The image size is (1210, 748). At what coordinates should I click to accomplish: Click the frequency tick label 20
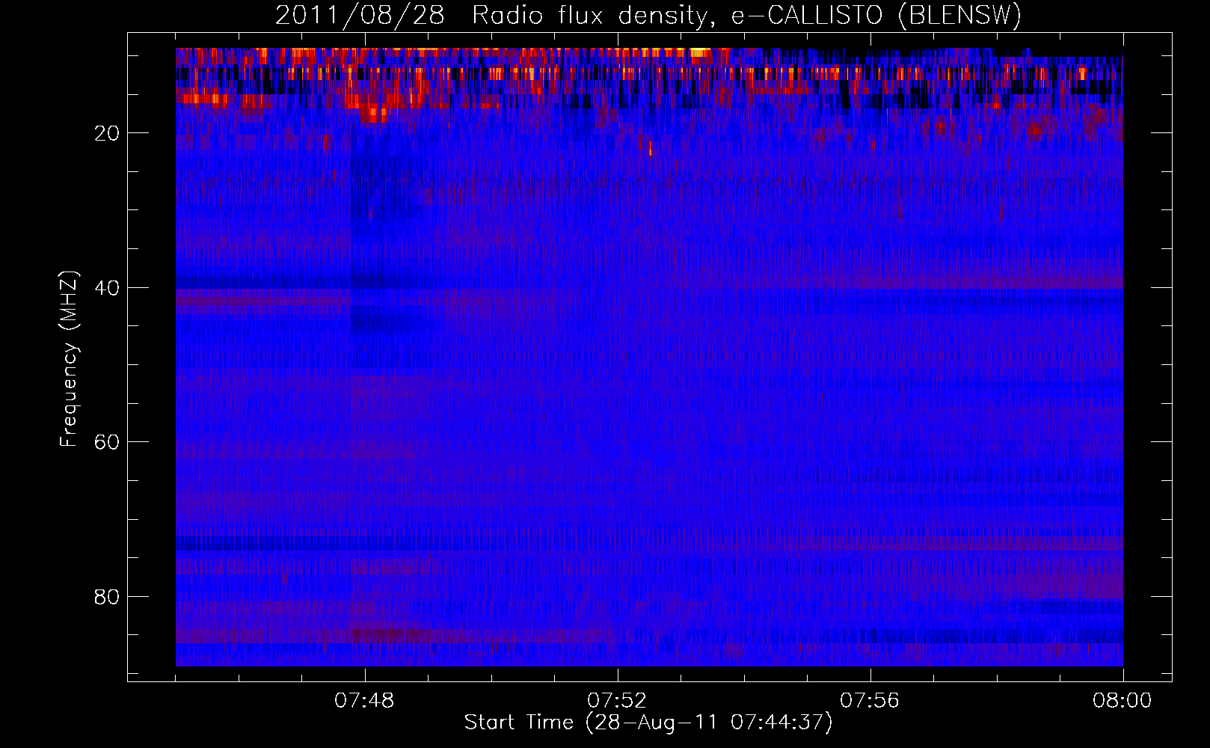[x=107, y=133]
